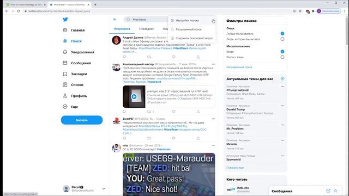Focus the #hardreset search field

(x=146, y=20)
